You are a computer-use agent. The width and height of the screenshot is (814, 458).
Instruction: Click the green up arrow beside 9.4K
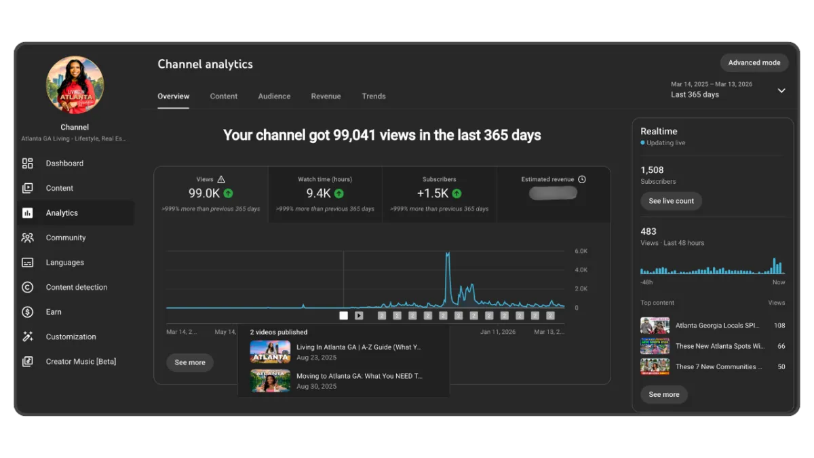(x=339, y=193)
